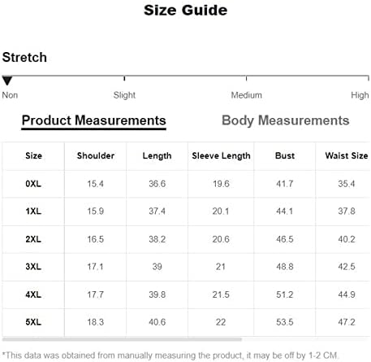Click the Length column header

point(157,156)
